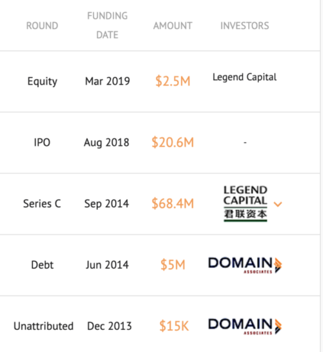This screenshot has height=352, width=323.
Task: Sort by the FUNDING DATE column header
Action: (107, 25)
